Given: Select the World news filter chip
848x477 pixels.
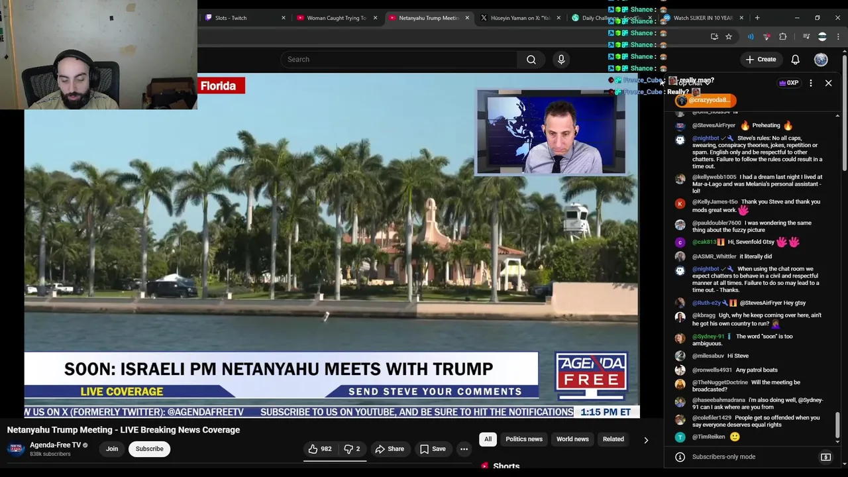Looking at the screenshot, I should coord(572,439).
